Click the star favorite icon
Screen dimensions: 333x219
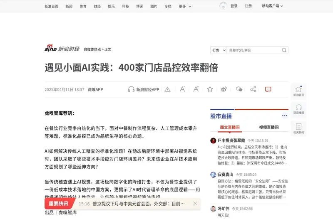click(210, 89)
